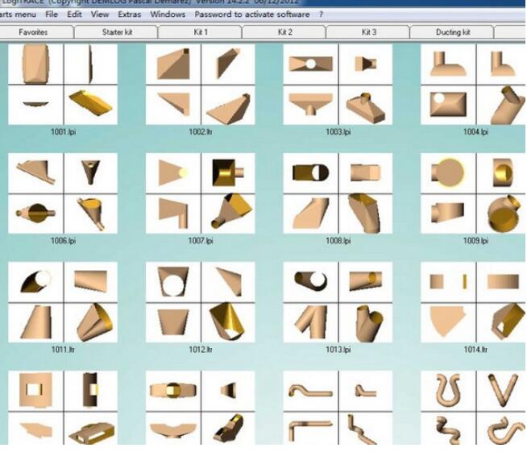This screenshot has height=452, width=527.
Task: Click the 1004.lpi file label
Action: tap(475, 132)
